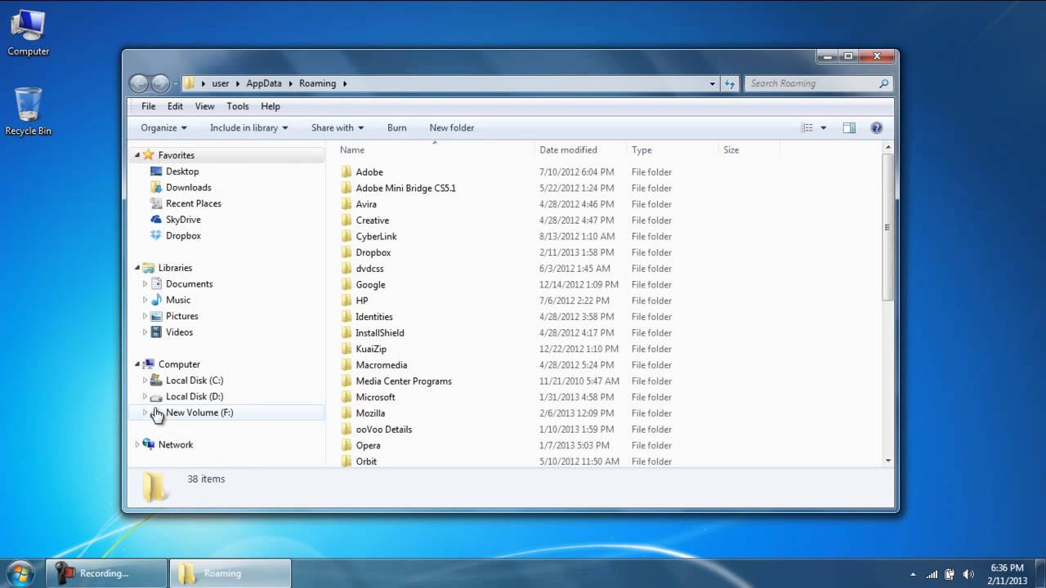Click the Videos library icon
1046x588 pixels.
coord(157,332)
